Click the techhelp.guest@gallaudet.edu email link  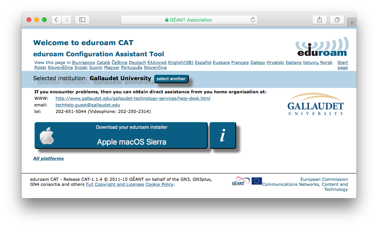[88, 105]
